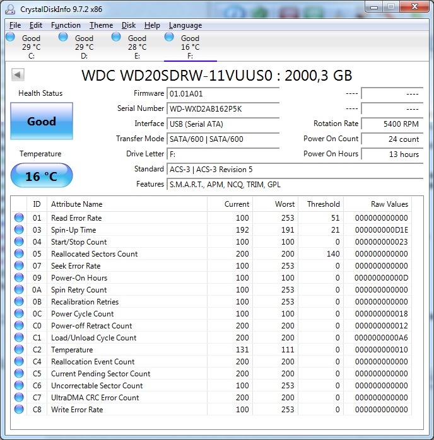
Task: Click the status orb for Read Error Rate
Action: click(19, 217)
